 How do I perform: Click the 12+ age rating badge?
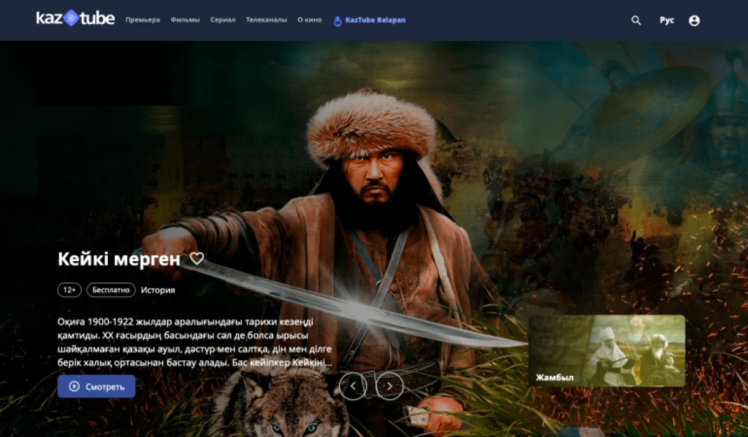pos(70,290)
